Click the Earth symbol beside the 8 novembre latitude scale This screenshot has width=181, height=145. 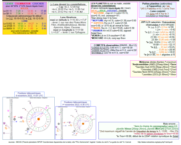point(15,119)
